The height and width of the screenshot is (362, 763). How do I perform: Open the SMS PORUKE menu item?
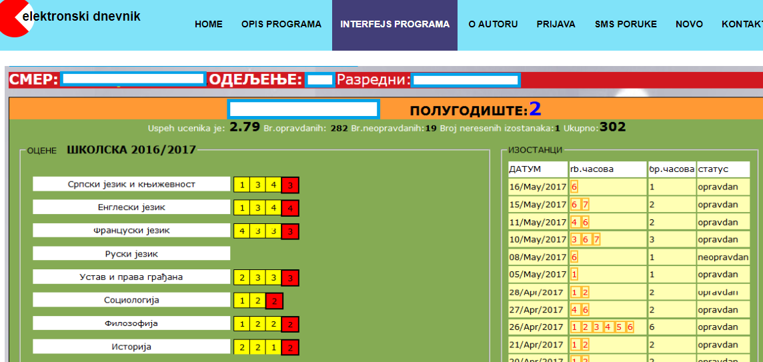point(625,25)
